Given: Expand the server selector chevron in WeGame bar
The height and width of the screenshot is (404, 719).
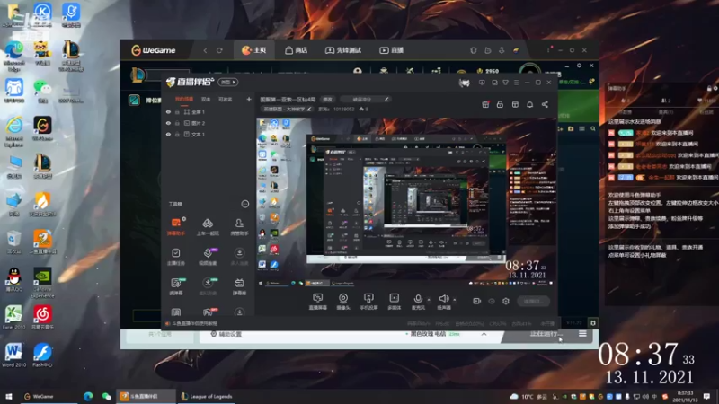Looking at the screenshot, I should pos(484,334).
